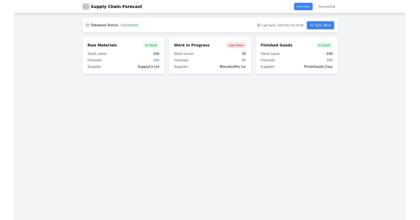Select the Finished Goods card title
Viewport: 420px width, 220px height.
click(276, 45)
